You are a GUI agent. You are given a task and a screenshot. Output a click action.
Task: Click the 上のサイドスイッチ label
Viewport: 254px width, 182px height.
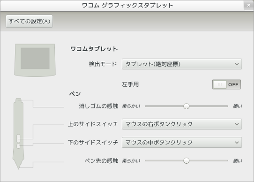point(93,124)
